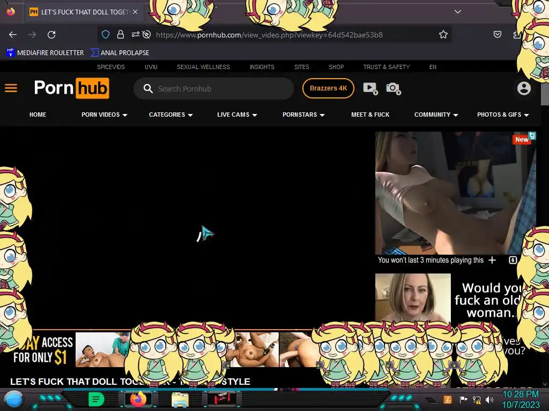
Task: Open the SPICEVIDS link in top bar
Action: coord(111,67)
